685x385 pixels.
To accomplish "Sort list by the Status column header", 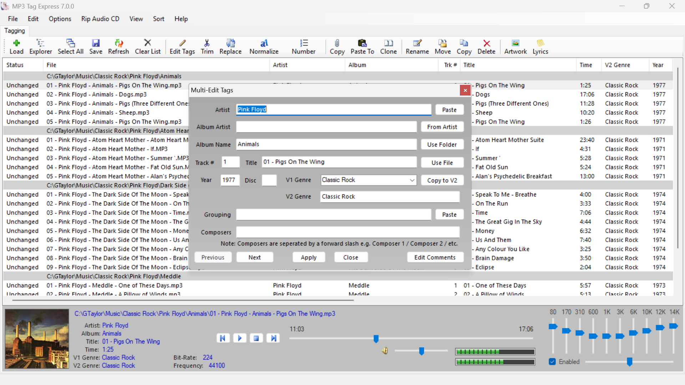I will pos(23,65).
